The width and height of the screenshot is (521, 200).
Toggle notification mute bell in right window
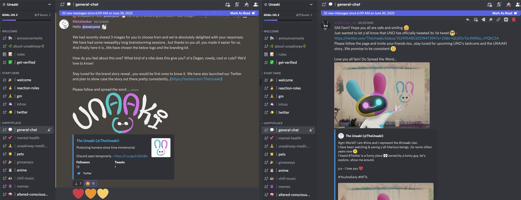click(x=499, y=5)
